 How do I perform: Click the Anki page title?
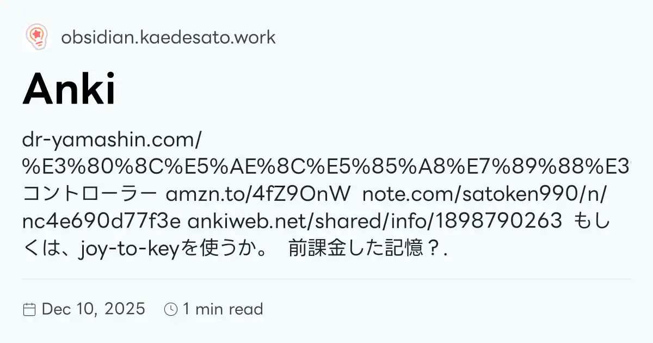pyautogui.click(x=69, y=89)
